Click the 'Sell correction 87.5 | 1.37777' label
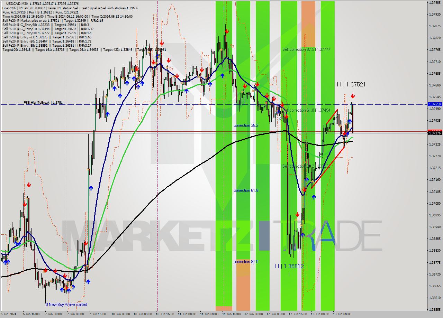Viewport: 443px width, 318px height. pos(306,49)
